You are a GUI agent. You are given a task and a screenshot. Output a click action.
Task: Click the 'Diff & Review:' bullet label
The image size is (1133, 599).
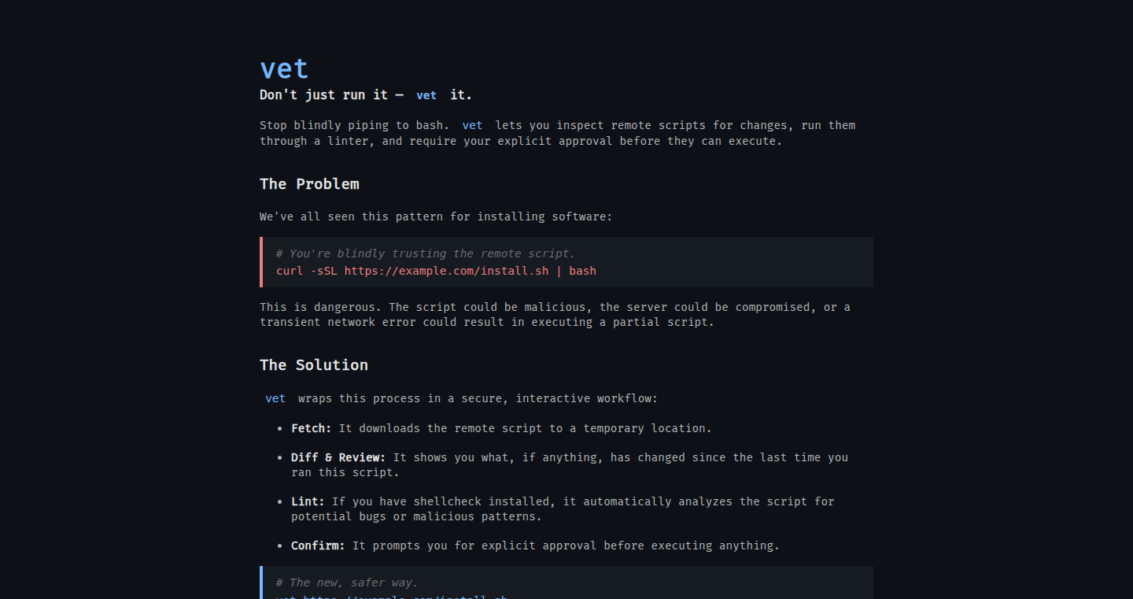tap(338, 457)
